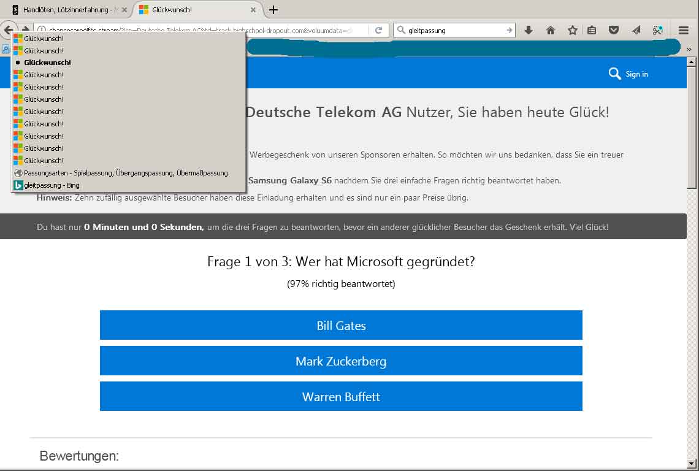Go to Passungsarten - Spielpassung history entry
Image resolution: width=699 pixels, height=471 pixels.
(x=128, y=172)
